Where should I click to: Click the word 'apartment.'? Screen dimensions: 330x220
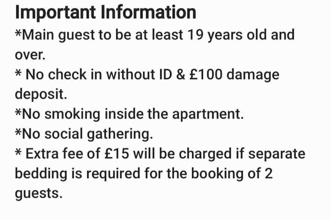(208, 114)
